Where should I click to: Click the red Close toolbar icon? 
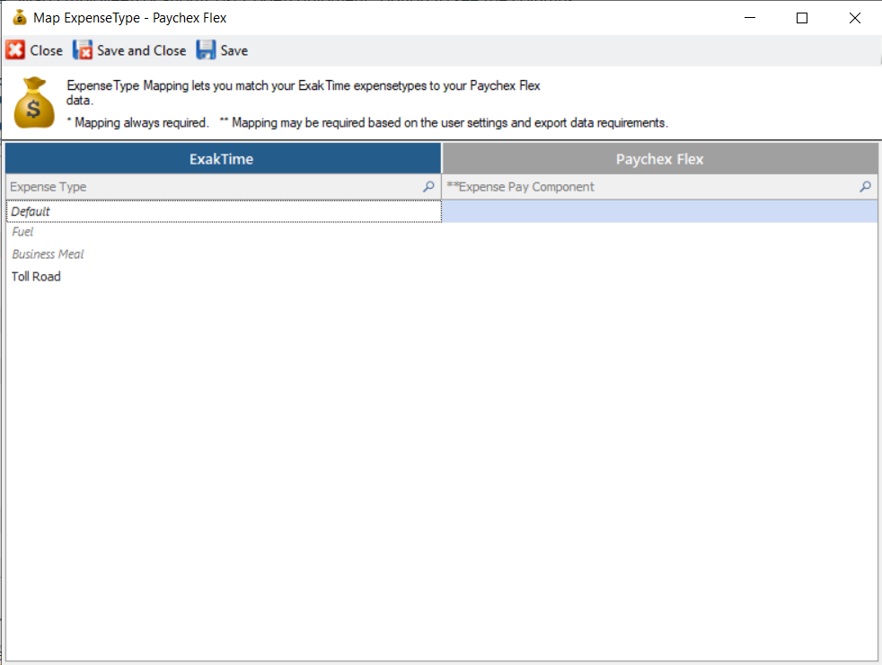coord(15,50)
